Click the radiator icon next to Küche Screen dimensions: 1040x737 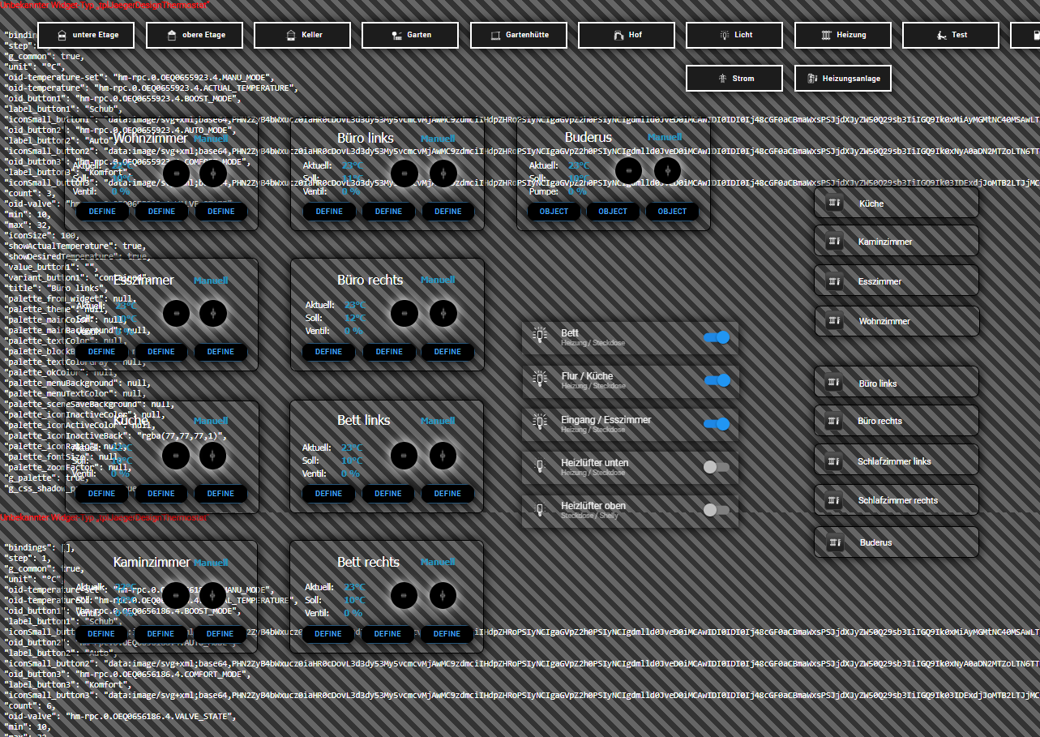[x=834, y=203]
